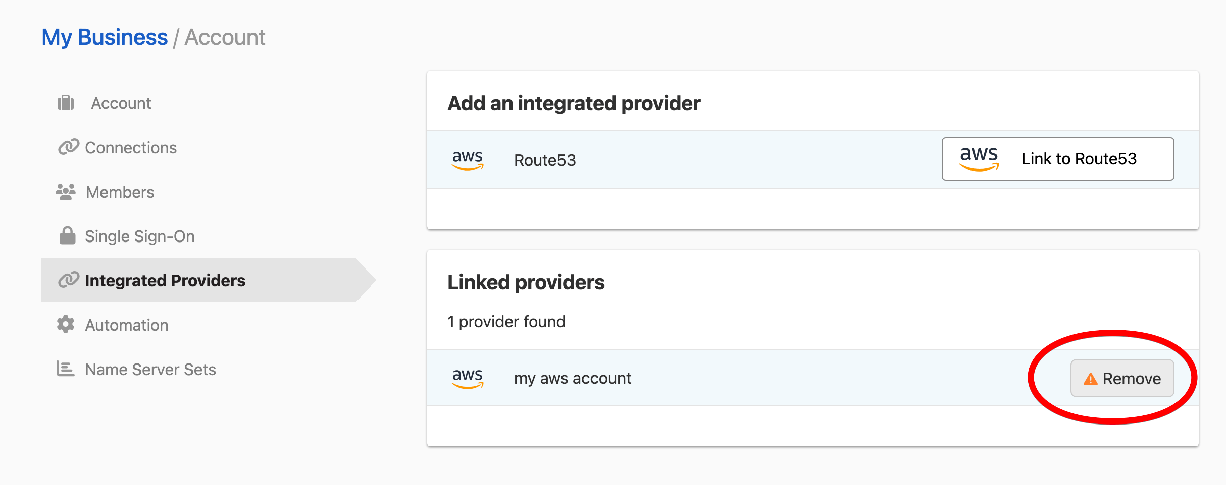Open the Members page
This screenshot has width=1226, height=485.
pyautogui.click(x=120, y=192)
